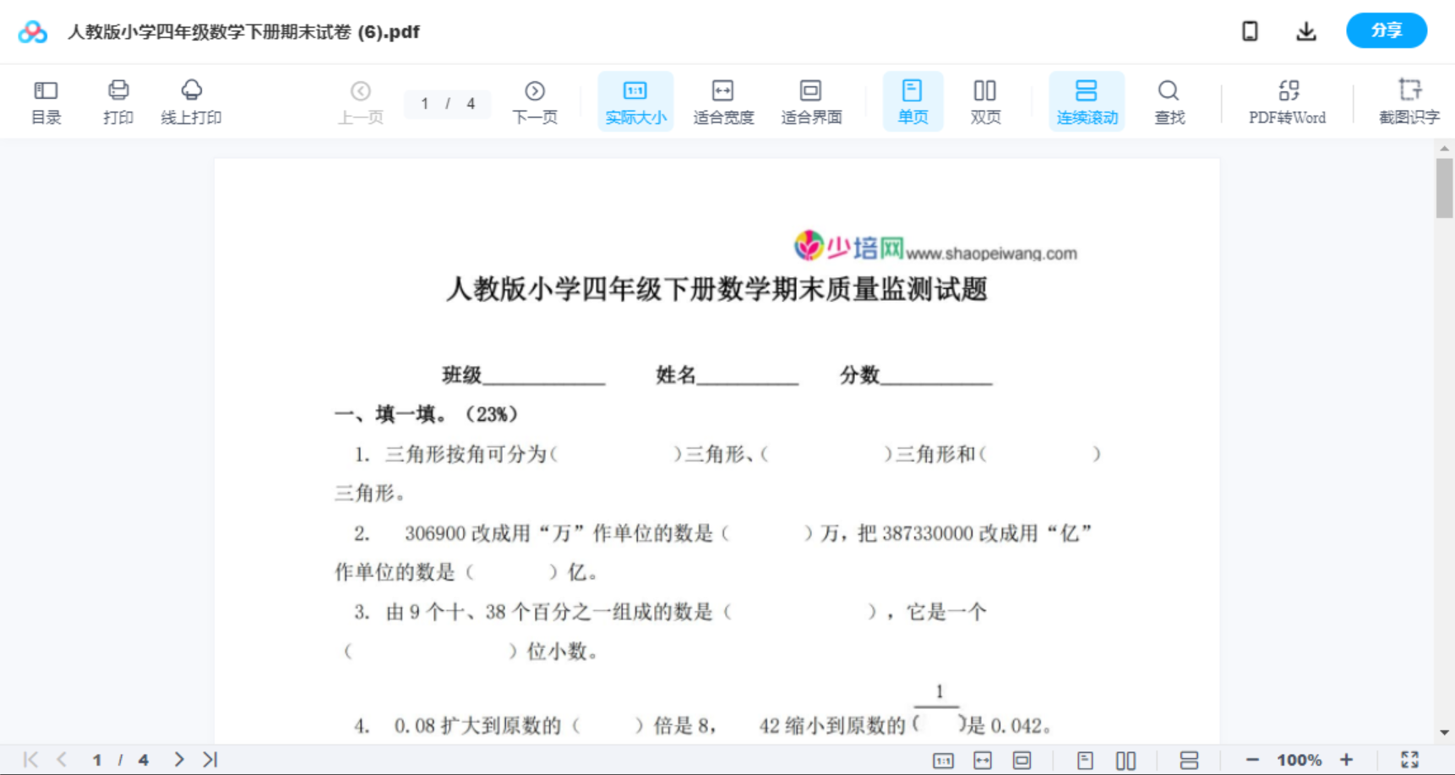Choose 适合界面 fit-to-page view

810,101
